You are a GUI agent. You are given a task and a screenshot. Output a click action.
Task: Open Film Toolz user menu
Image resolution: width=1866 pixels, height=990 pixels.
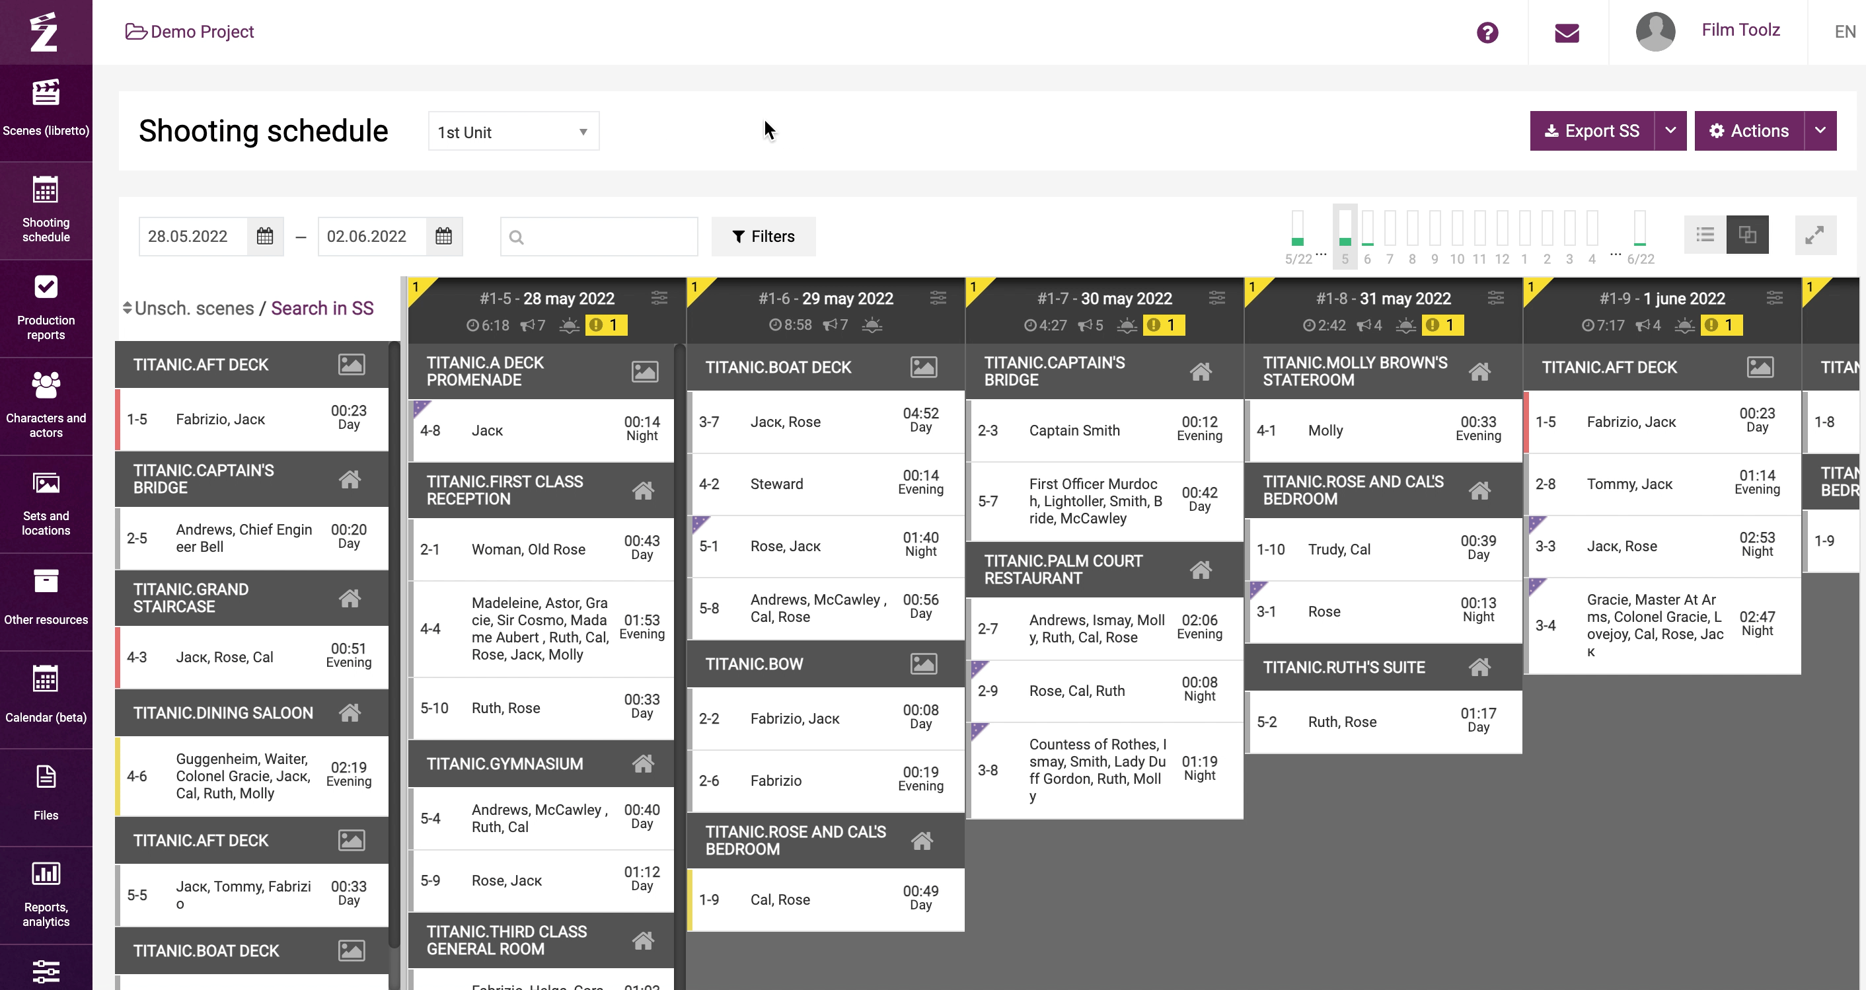(x=1740, y=30)
